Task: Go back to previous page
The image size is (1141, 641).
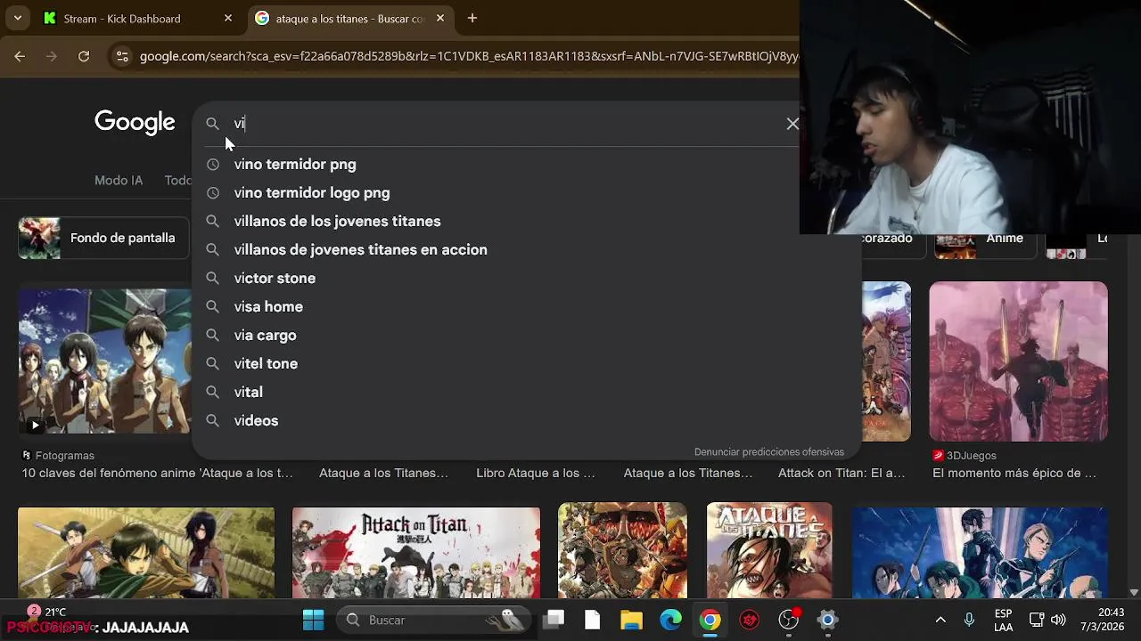Action: click(20, 56)
